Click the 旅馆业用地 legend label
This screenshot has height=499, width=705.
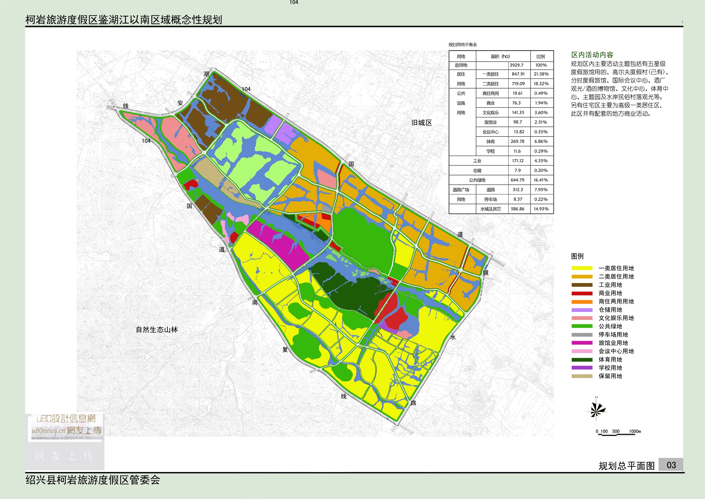(x=613, y=343)
